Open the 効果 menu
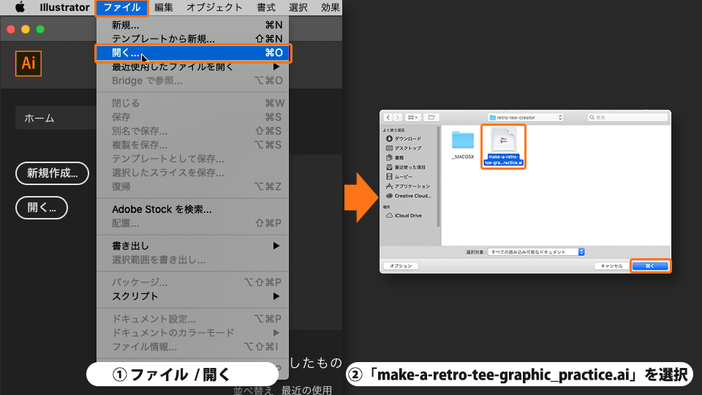Viewport: 702px width, 395px height. [331, 7]
